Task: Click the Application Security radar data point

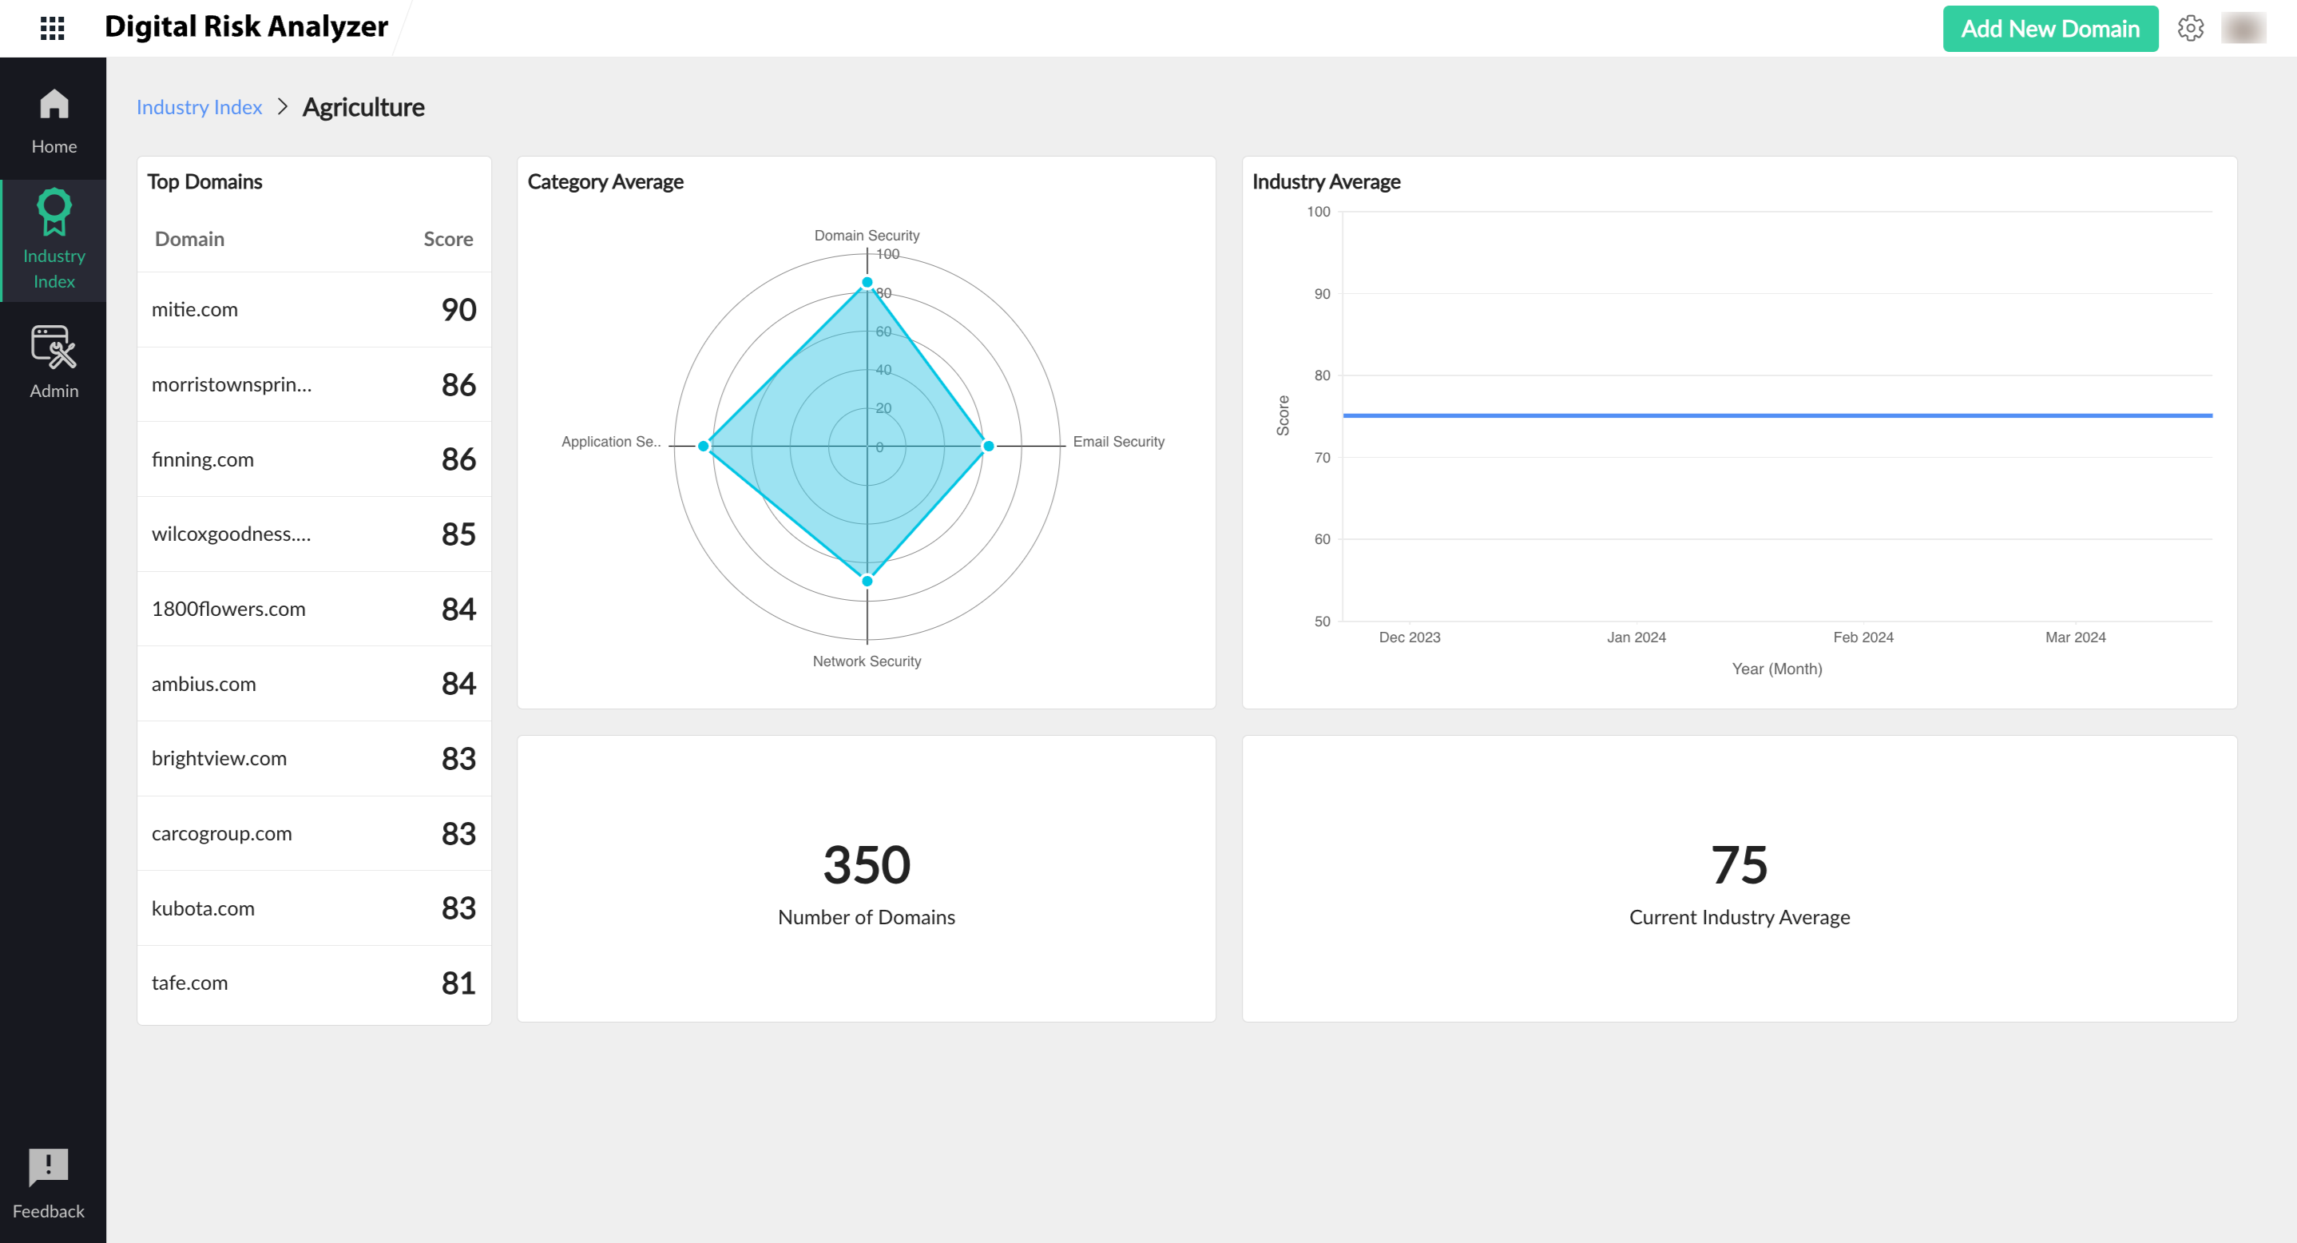Action: (x=704, y=446)
